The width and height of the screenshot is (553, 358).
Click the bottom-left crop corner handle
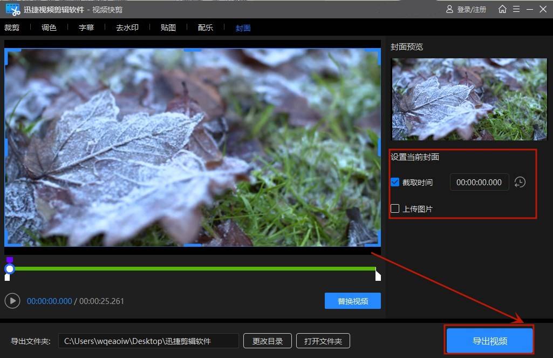[x=12, y=238]
